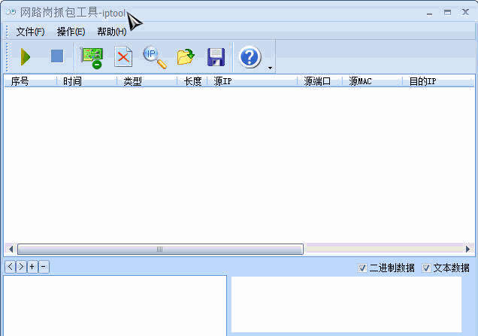Minimize the iptool window
This screenshot has height=336, width=478.
coord(430,13)
